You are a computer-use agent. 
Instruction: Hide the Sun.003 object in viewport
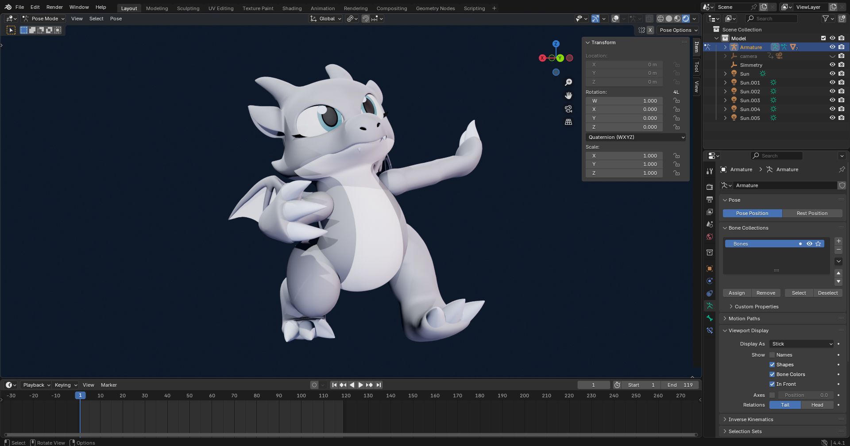tap(832, 100)
